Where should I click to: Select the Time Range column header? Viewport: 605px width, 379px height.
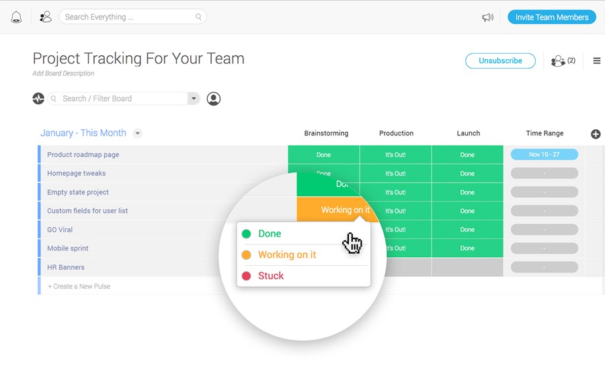[x=544, y=133]
